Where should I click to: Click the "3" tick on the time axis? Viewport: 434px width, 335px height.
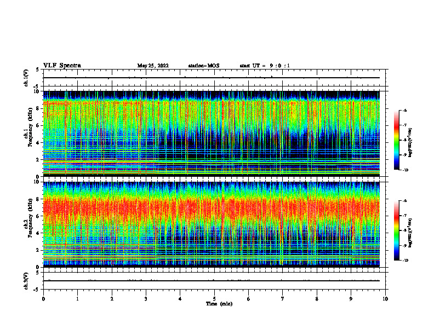pyautogui.click(x=146, y=299)
